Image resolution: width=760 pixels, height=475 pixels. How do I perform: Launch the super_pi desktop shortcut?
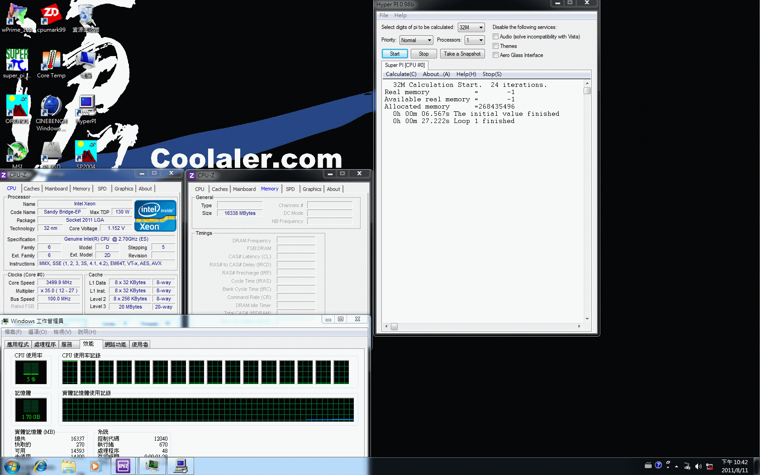coord(17,63)
